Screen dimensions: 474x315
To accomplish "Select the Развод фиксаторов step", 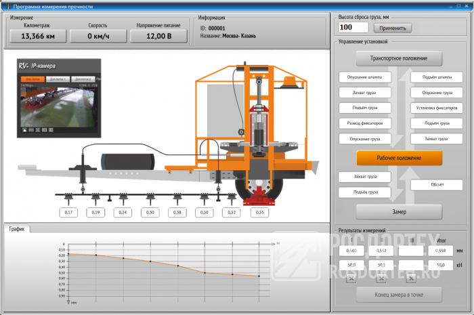I will coord(364,123).
